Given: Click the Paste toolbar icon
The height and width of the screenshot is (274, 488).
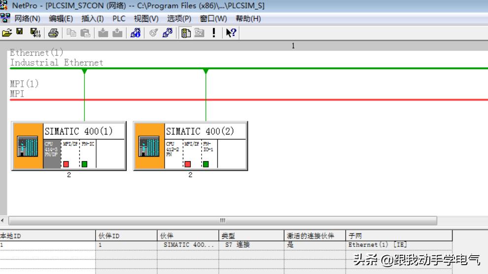Looking at the screenshot, I should coord(85,33).
